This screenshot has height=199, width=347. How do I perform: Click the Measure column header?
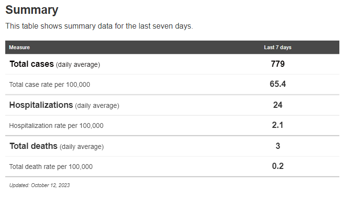(20, 48)
